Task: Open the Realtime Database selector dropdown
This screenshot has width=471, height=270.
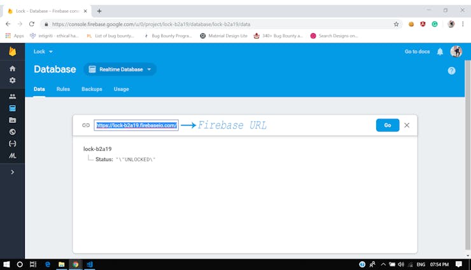Action: click(x=120, y=69)
